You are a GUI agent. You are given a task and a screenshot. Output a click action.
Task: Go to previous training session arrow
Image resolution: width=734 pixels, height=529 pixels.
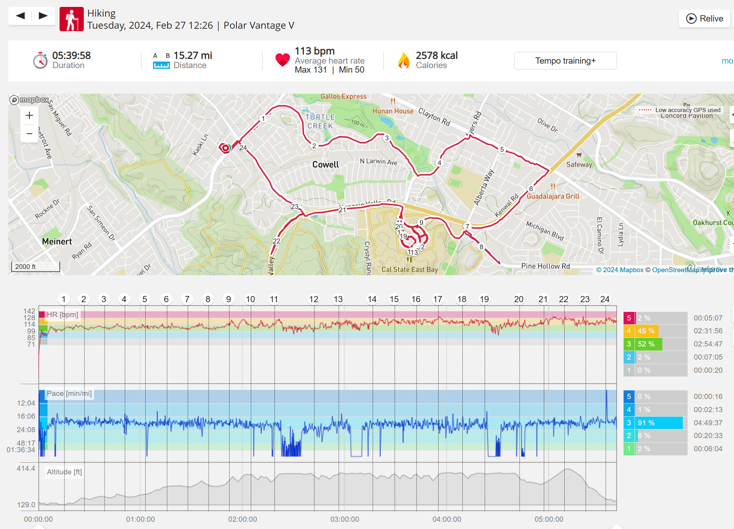pos(20,16)
